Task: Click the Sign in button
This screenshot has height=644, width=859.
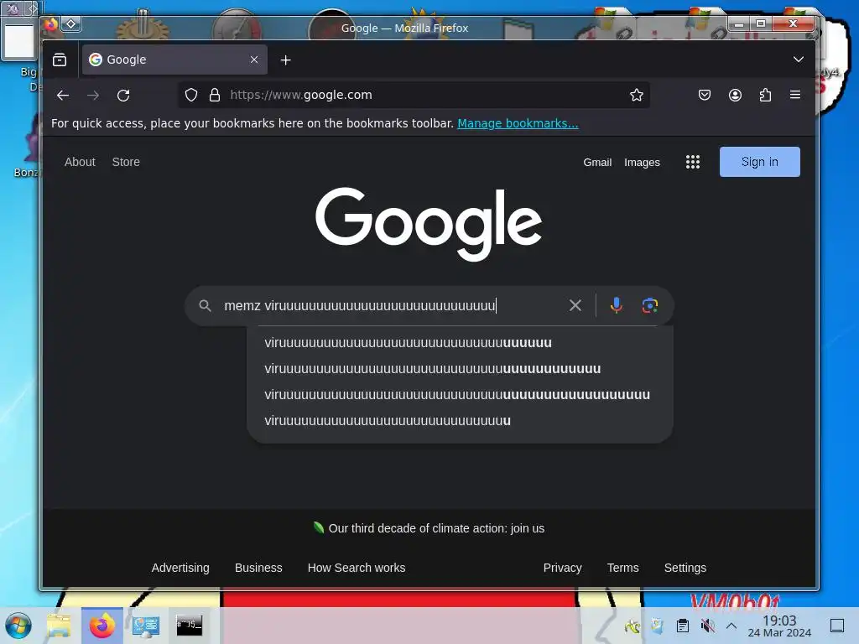Action: (759, 162)
